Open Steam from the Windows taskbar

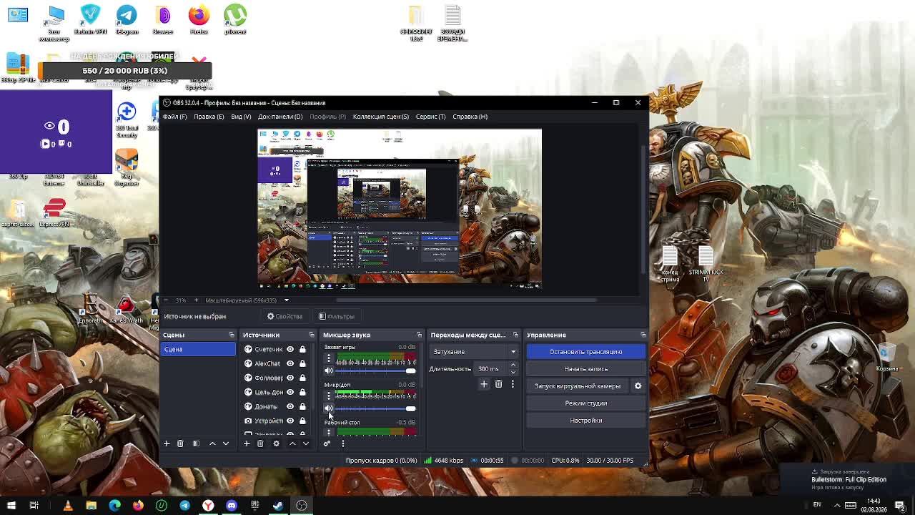click(x=278, y=506)
